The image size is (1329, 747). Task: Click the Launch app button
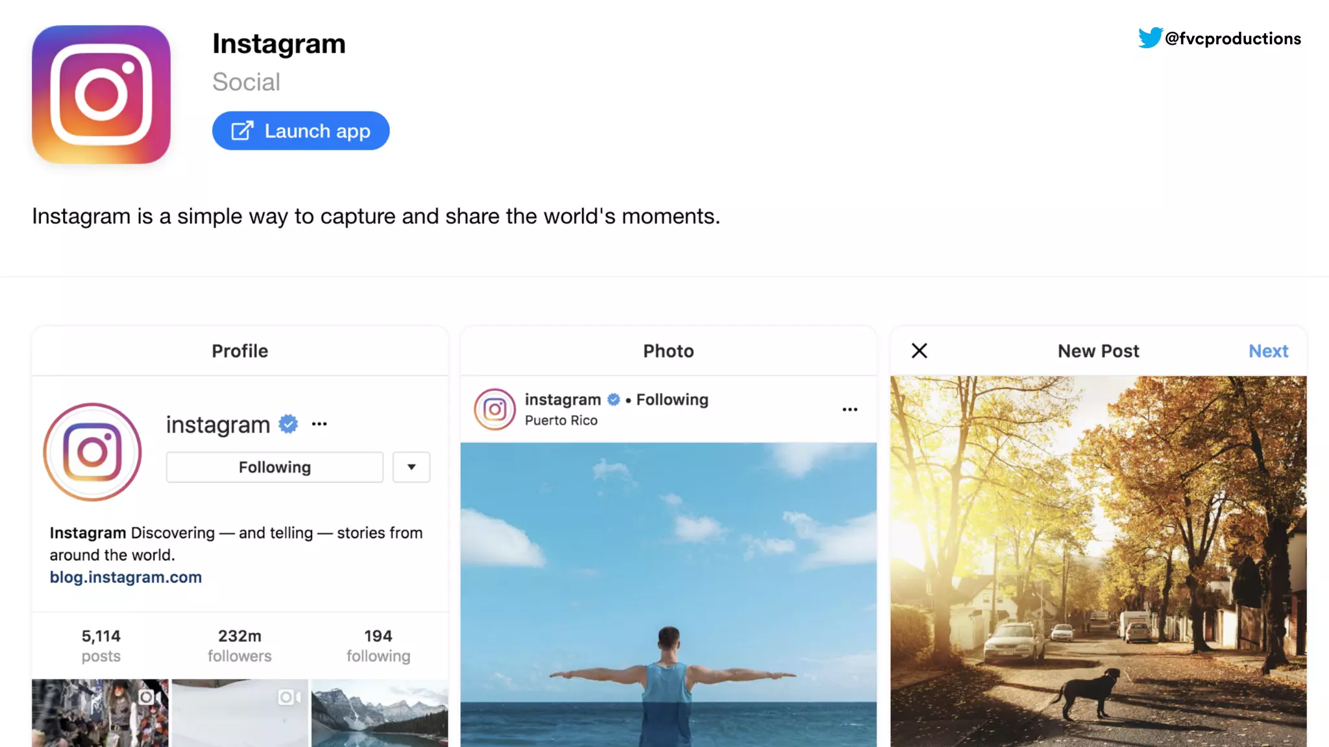[300, 131]
